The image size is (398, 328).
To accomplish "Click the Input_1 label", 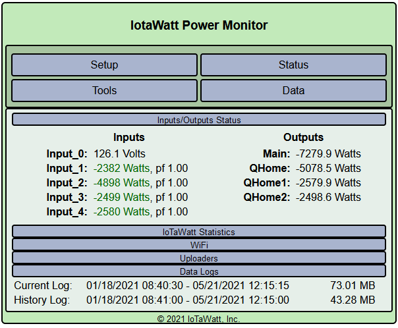I will click(67, 168).
